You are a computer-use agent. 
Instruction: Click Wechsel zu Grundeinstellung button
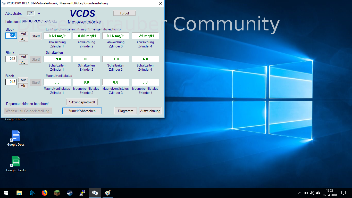tap(28, 111)
